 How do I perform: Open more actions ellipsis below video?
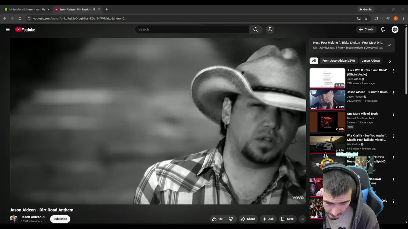coord(302,219)
